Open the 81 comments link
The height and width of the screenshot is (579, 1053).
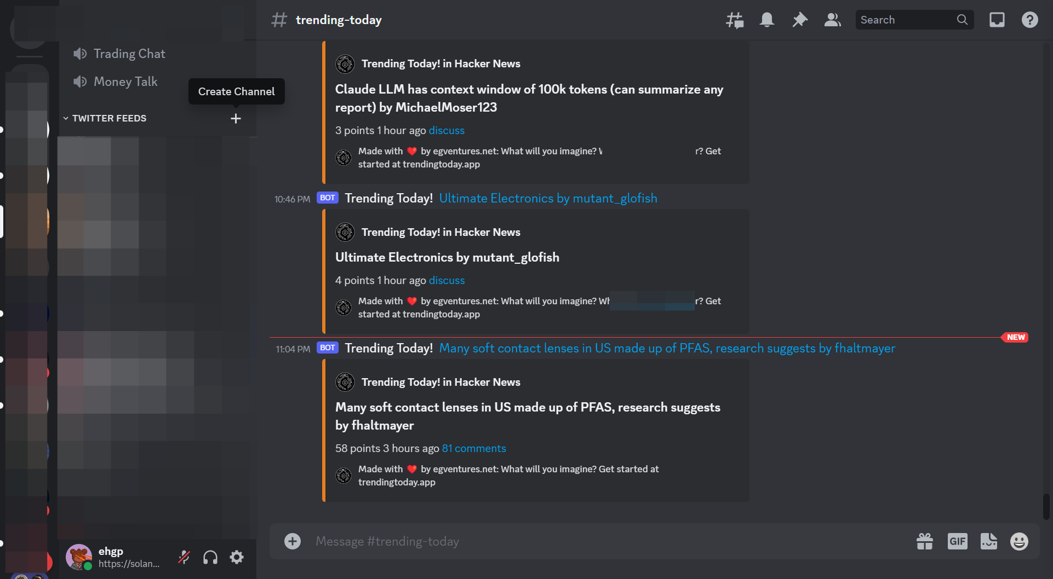[474, 448]
